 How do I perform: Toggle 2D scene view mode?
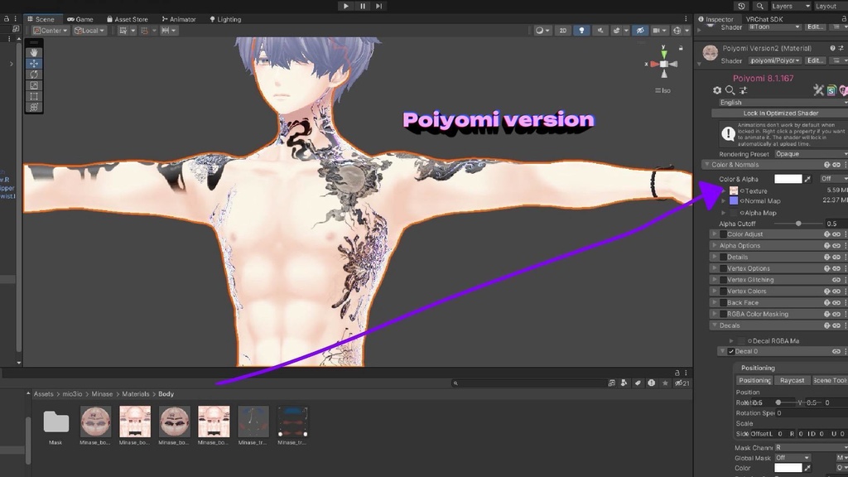[562, 31]
